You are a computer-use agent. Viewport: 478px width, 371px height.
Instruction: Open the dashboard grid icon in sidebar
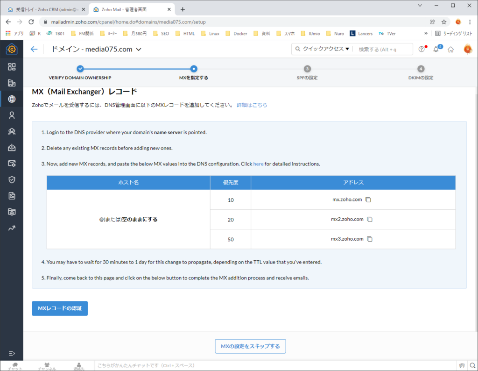click(12, 67)
